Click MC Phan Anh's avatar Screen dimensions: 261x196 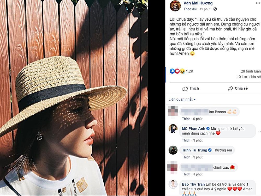173,128
